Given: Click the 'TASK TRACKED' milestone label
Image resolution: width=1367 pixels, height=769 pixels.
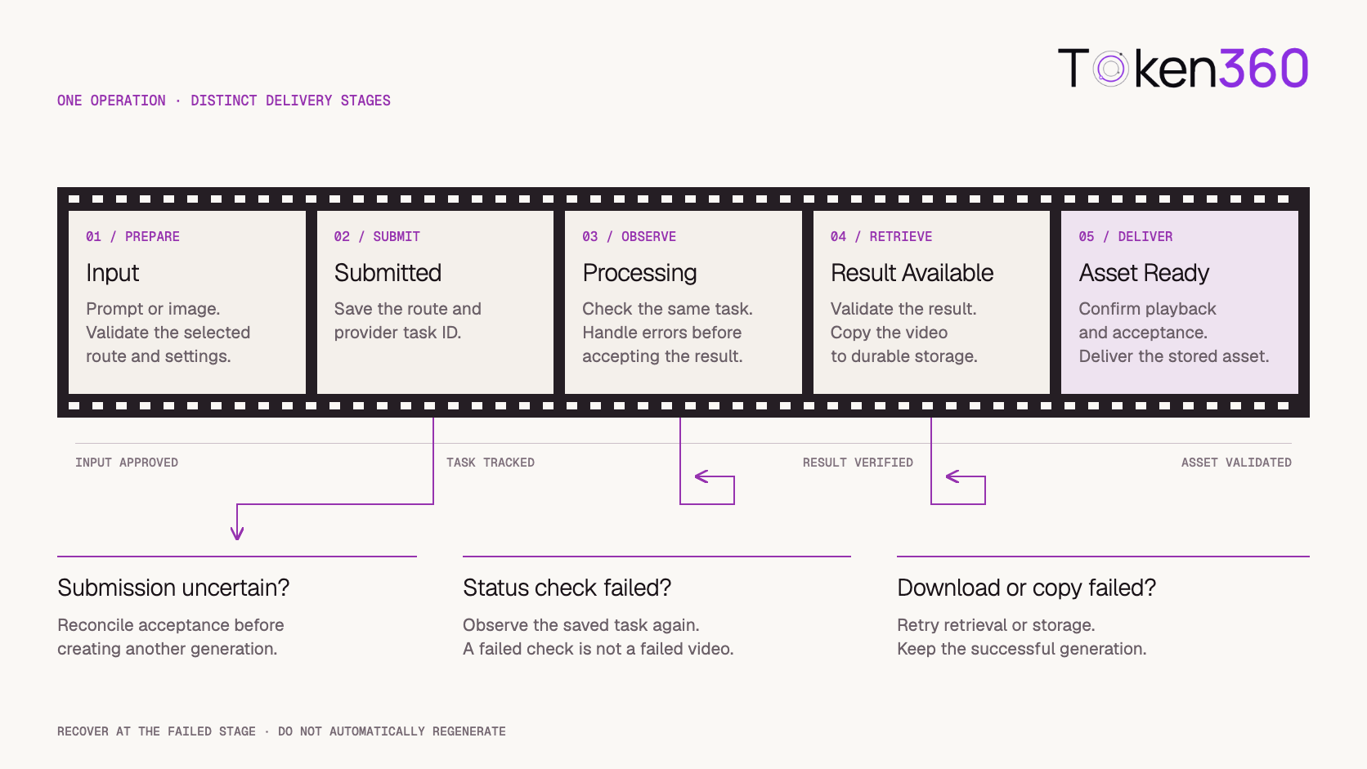Looking at the screenshot, I should [x=491, y=463].
